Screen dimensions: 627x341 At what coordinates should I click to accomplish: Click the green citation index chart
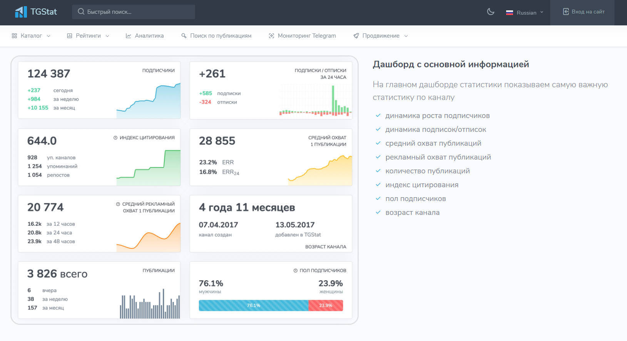pyautogui.click(x=149, y=168)
